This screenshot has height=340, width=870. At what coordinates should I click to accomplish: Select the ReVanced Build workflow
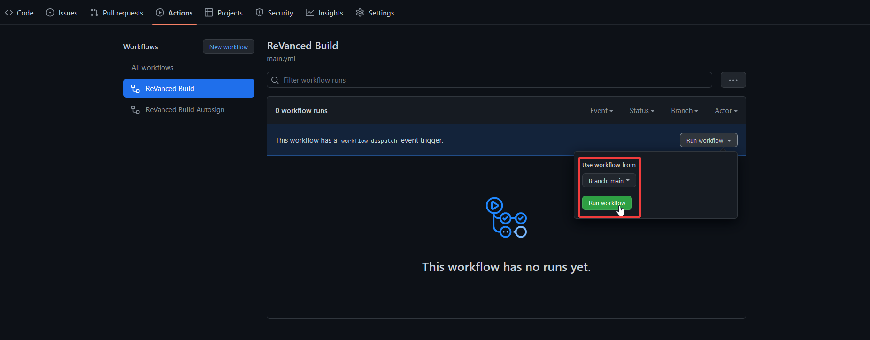coord(189,88)
